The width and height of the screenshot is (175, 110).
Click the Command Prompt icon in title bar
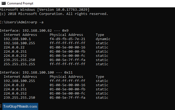[3, 3]
